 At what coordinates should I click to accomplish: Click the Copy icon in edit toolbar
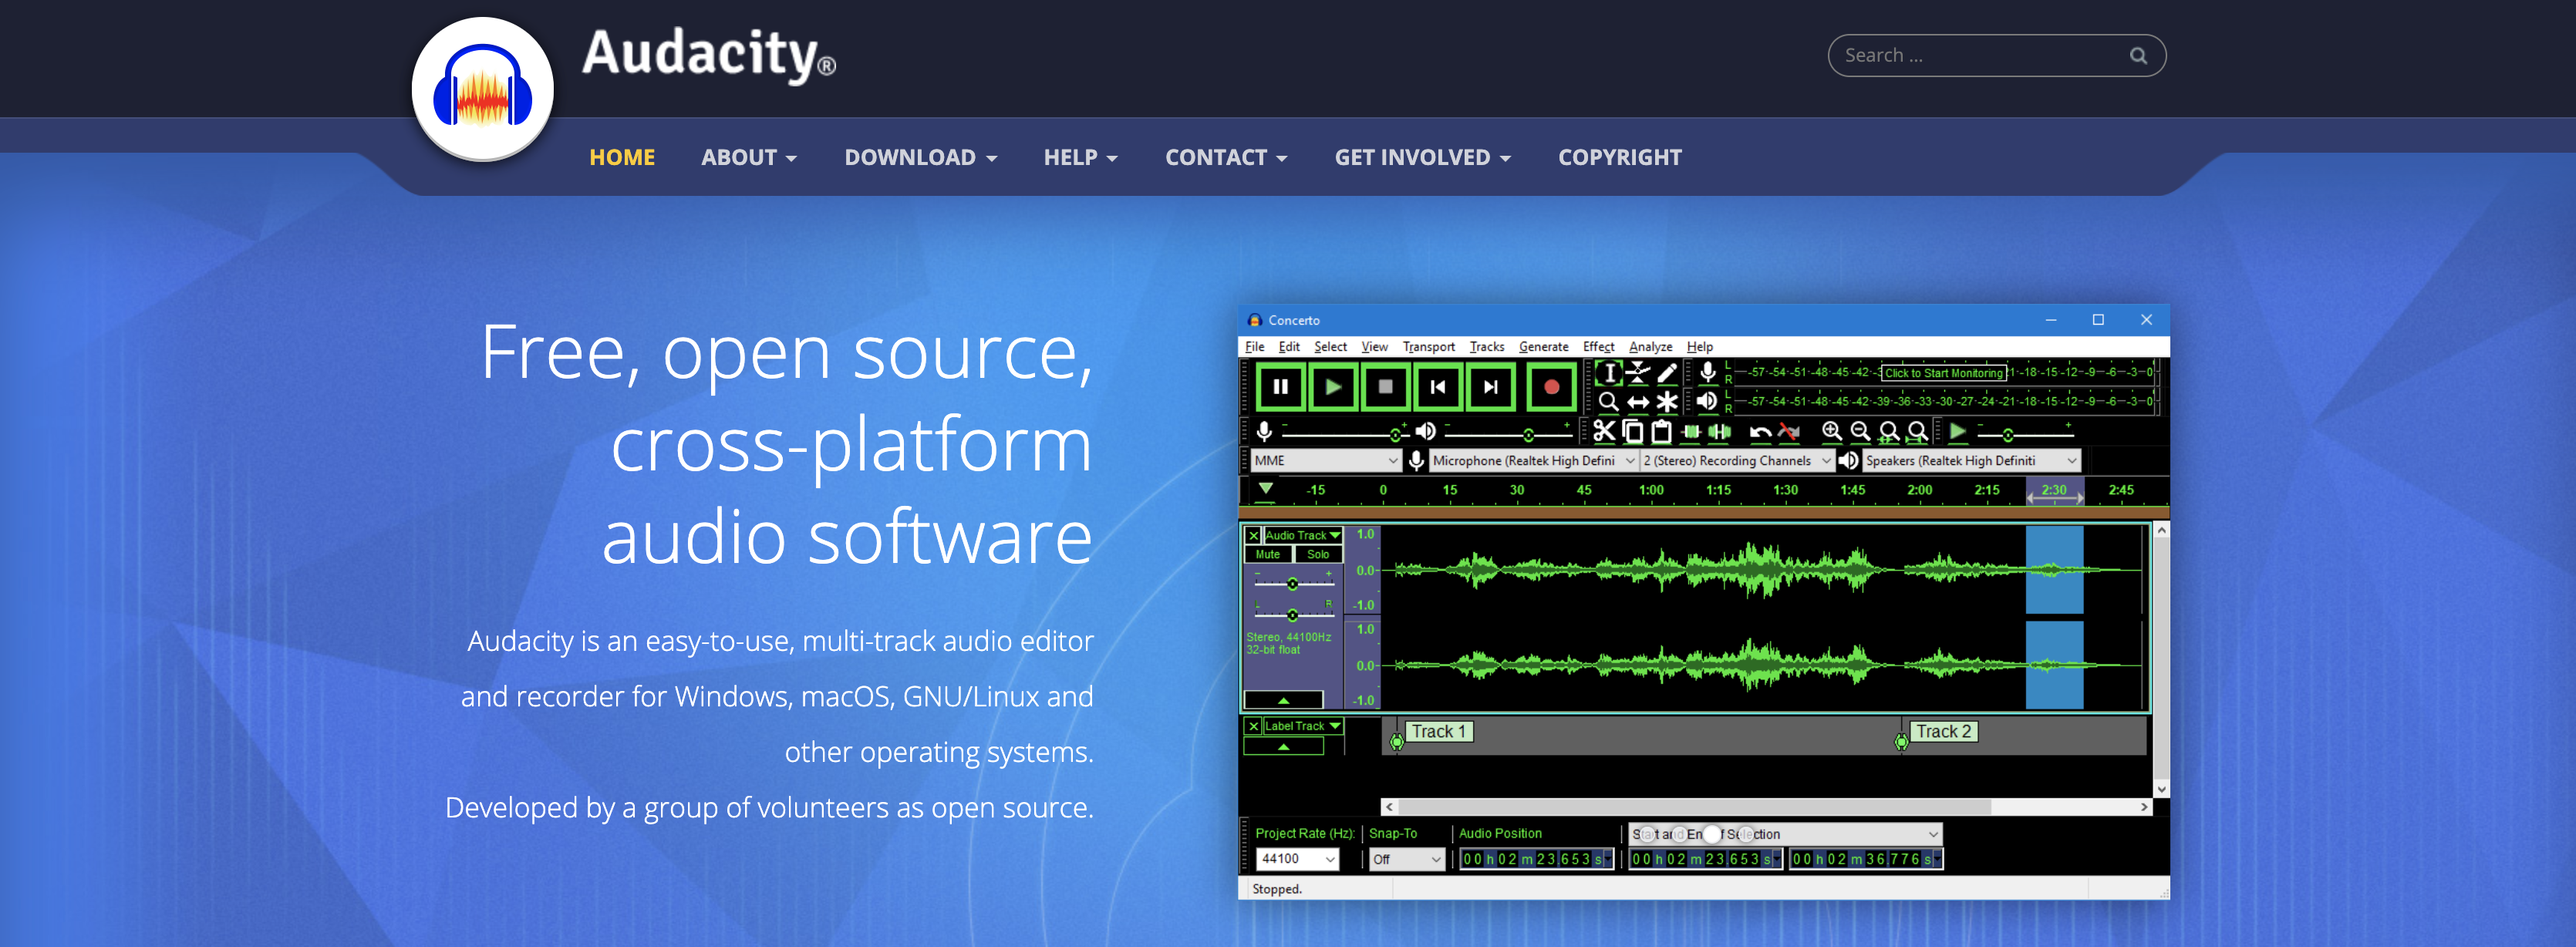click(1633, 431)
